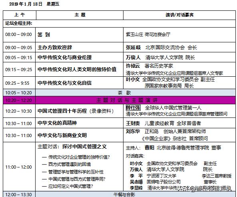Click 中华文化的真精神 topic

(x=57, y=123)
